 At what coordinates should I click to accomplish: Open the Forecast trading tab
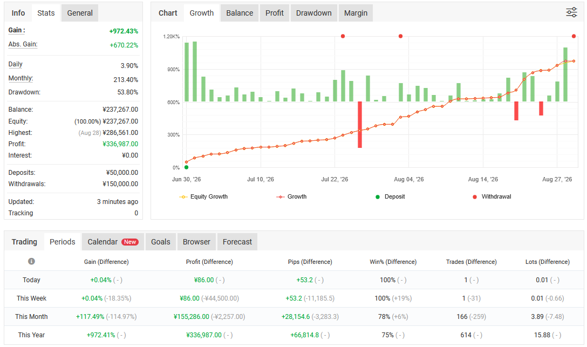click(x=237, y=242)
